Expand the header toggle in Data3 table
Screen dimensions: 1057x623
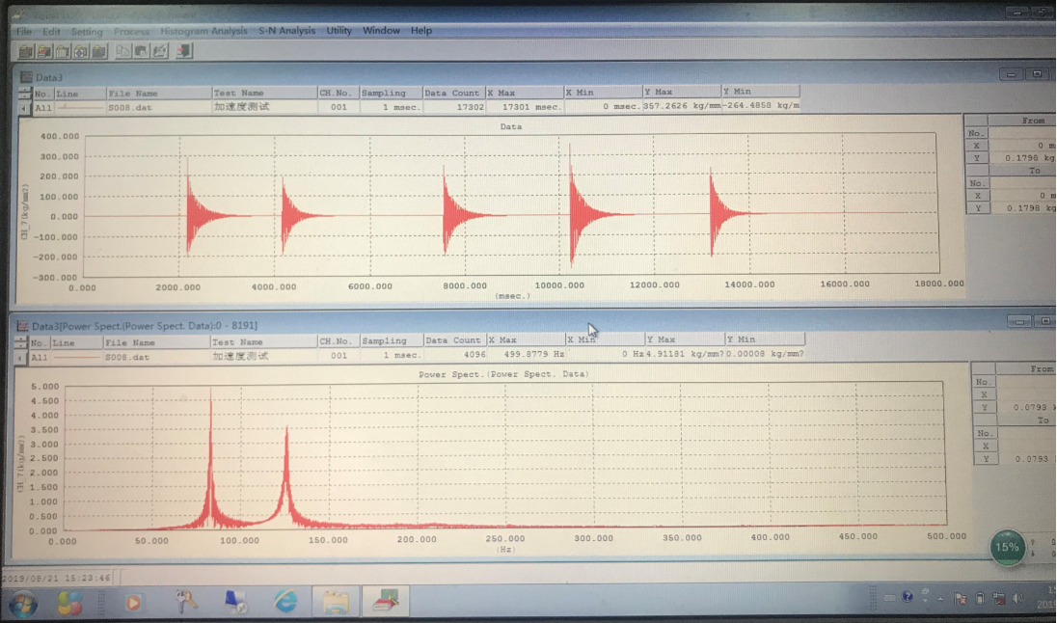(23, 94)
